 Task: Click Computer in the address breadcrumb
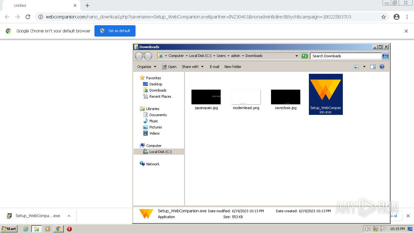176,56
